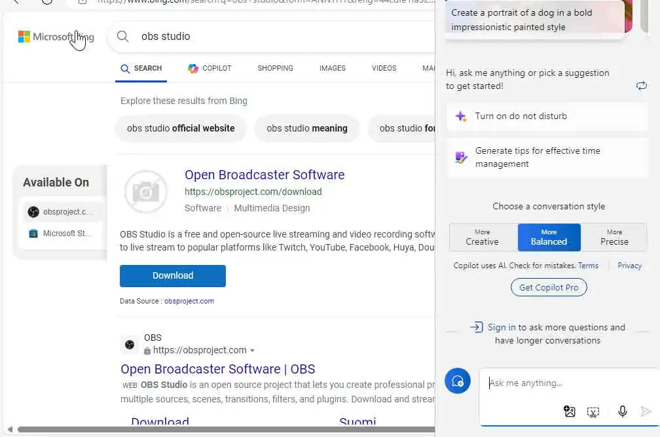Select the Search tab
This screenshot has width=660, height=437.
[x=141, y=68]
